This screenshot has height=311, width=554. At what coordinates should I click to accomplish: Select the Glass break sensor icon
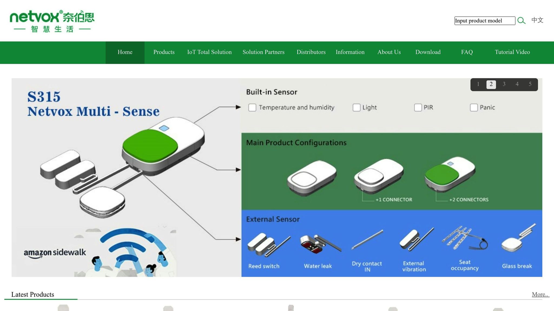[x=519, y=238]
